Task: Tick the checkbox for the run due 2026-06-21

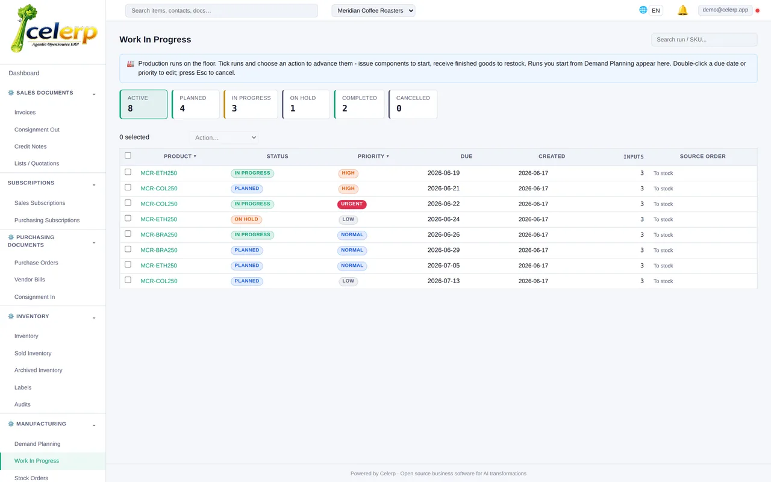Action: 128,187
